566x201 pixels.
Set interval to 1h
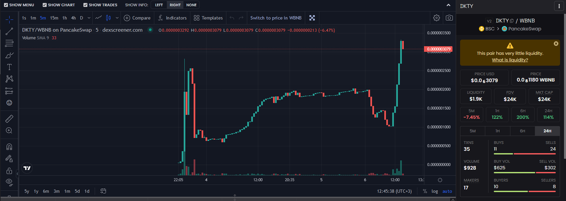65,18
